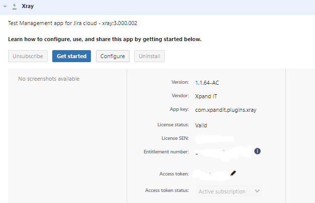This screenshot has height=203, width=315.
Task: Select the app key com.xpandit.plugins.xray
Action: 226,110
